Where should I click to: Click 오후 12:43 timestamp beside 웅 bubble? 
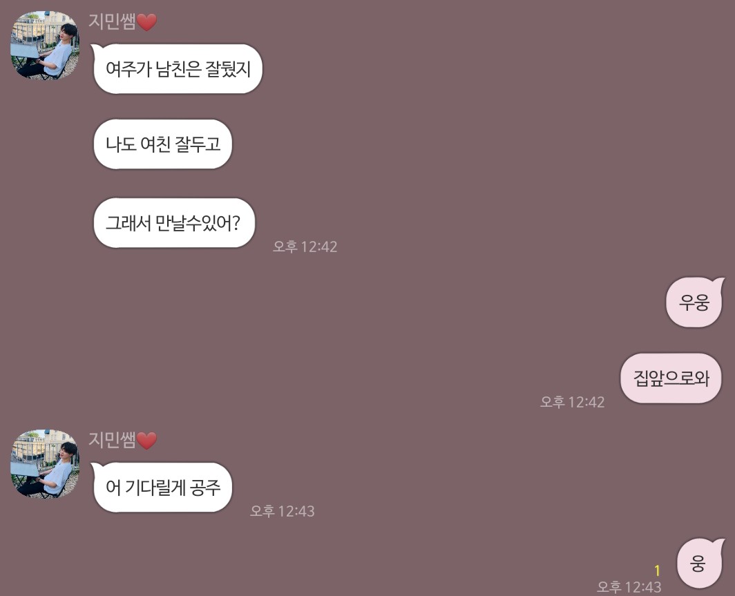[629, 586]
